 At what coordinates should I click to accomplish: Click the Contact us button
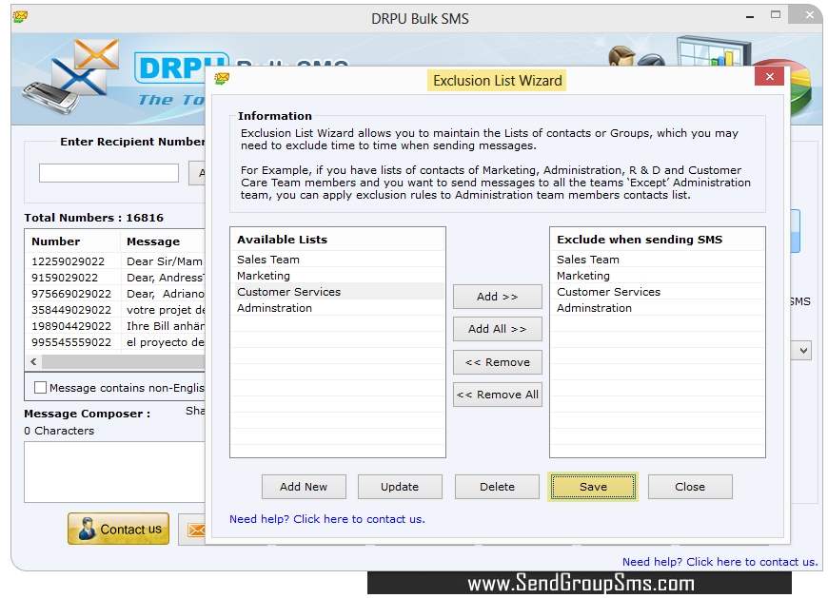118,529
